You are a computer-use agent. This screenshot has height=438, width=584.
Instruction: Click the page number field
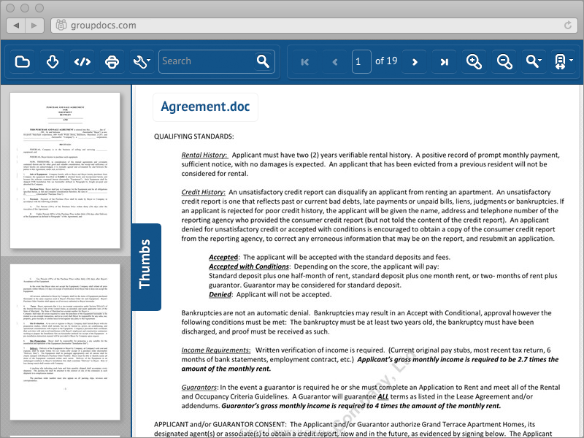pos(361,61)
